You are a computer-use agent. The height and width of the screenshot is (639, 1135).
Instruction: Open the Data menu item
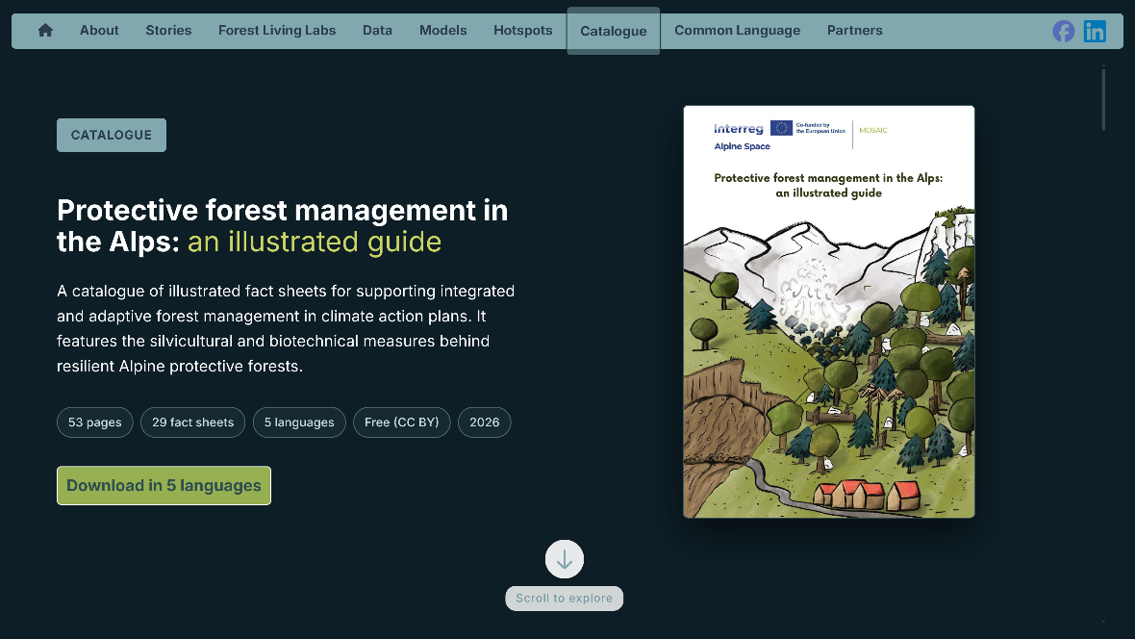(x=377, y=31)
